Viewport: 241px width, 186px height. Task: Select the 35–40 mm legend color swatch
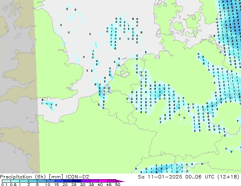tap(94, 181)
